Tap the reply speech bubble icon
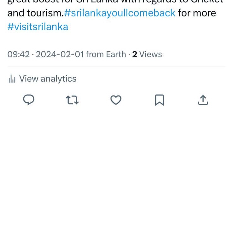The height and width of the screenshot is (227, 233). [29, 100]
